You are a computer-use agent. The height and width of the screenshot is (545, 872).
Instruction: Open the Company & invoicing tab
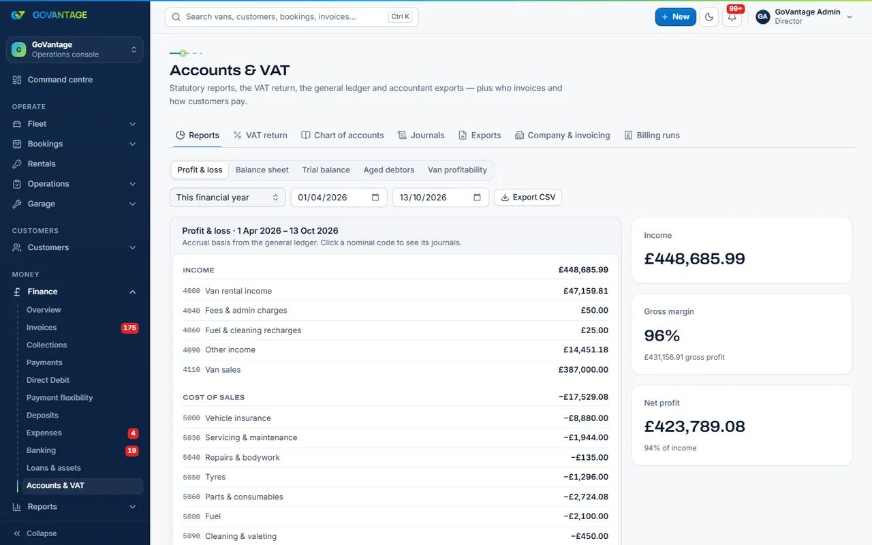(563, 136)
